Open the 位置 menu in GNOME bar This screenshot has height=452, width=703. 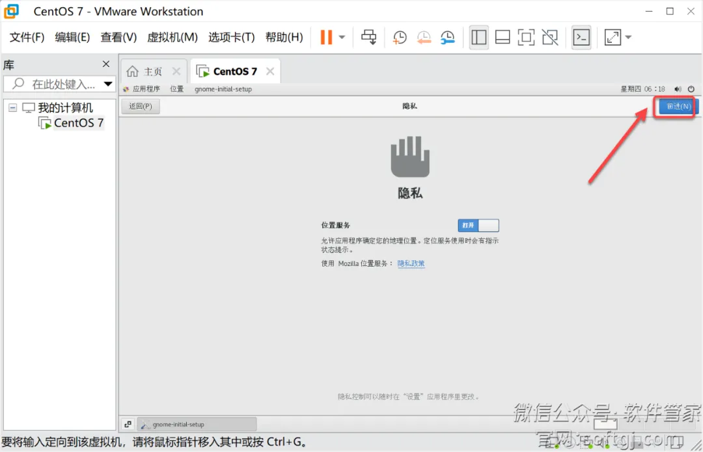(x=176, y=88)
